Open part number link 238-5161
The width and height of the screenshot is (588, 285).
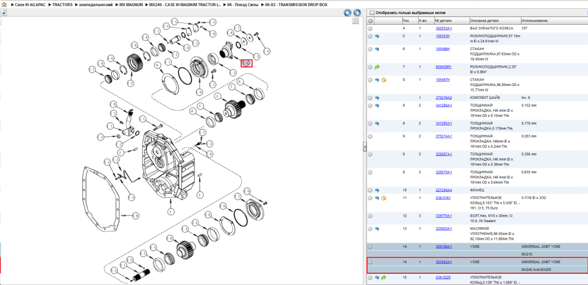click(443, 198)
